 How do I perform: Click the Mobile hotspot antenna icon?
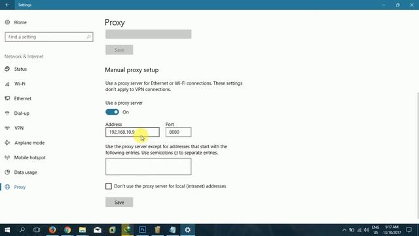pos(7,157)
